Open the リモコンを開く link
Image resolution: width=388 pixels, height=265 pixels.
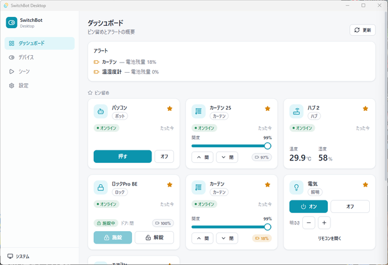click(329, 239)
